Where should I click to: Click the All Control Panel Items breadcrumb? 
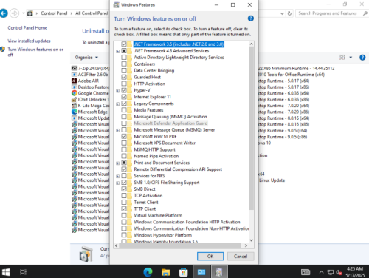coord(92,13)
